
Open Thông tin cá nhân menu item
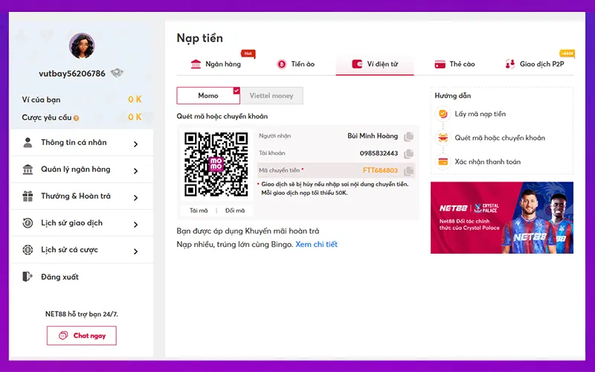[x=82, y=143]
